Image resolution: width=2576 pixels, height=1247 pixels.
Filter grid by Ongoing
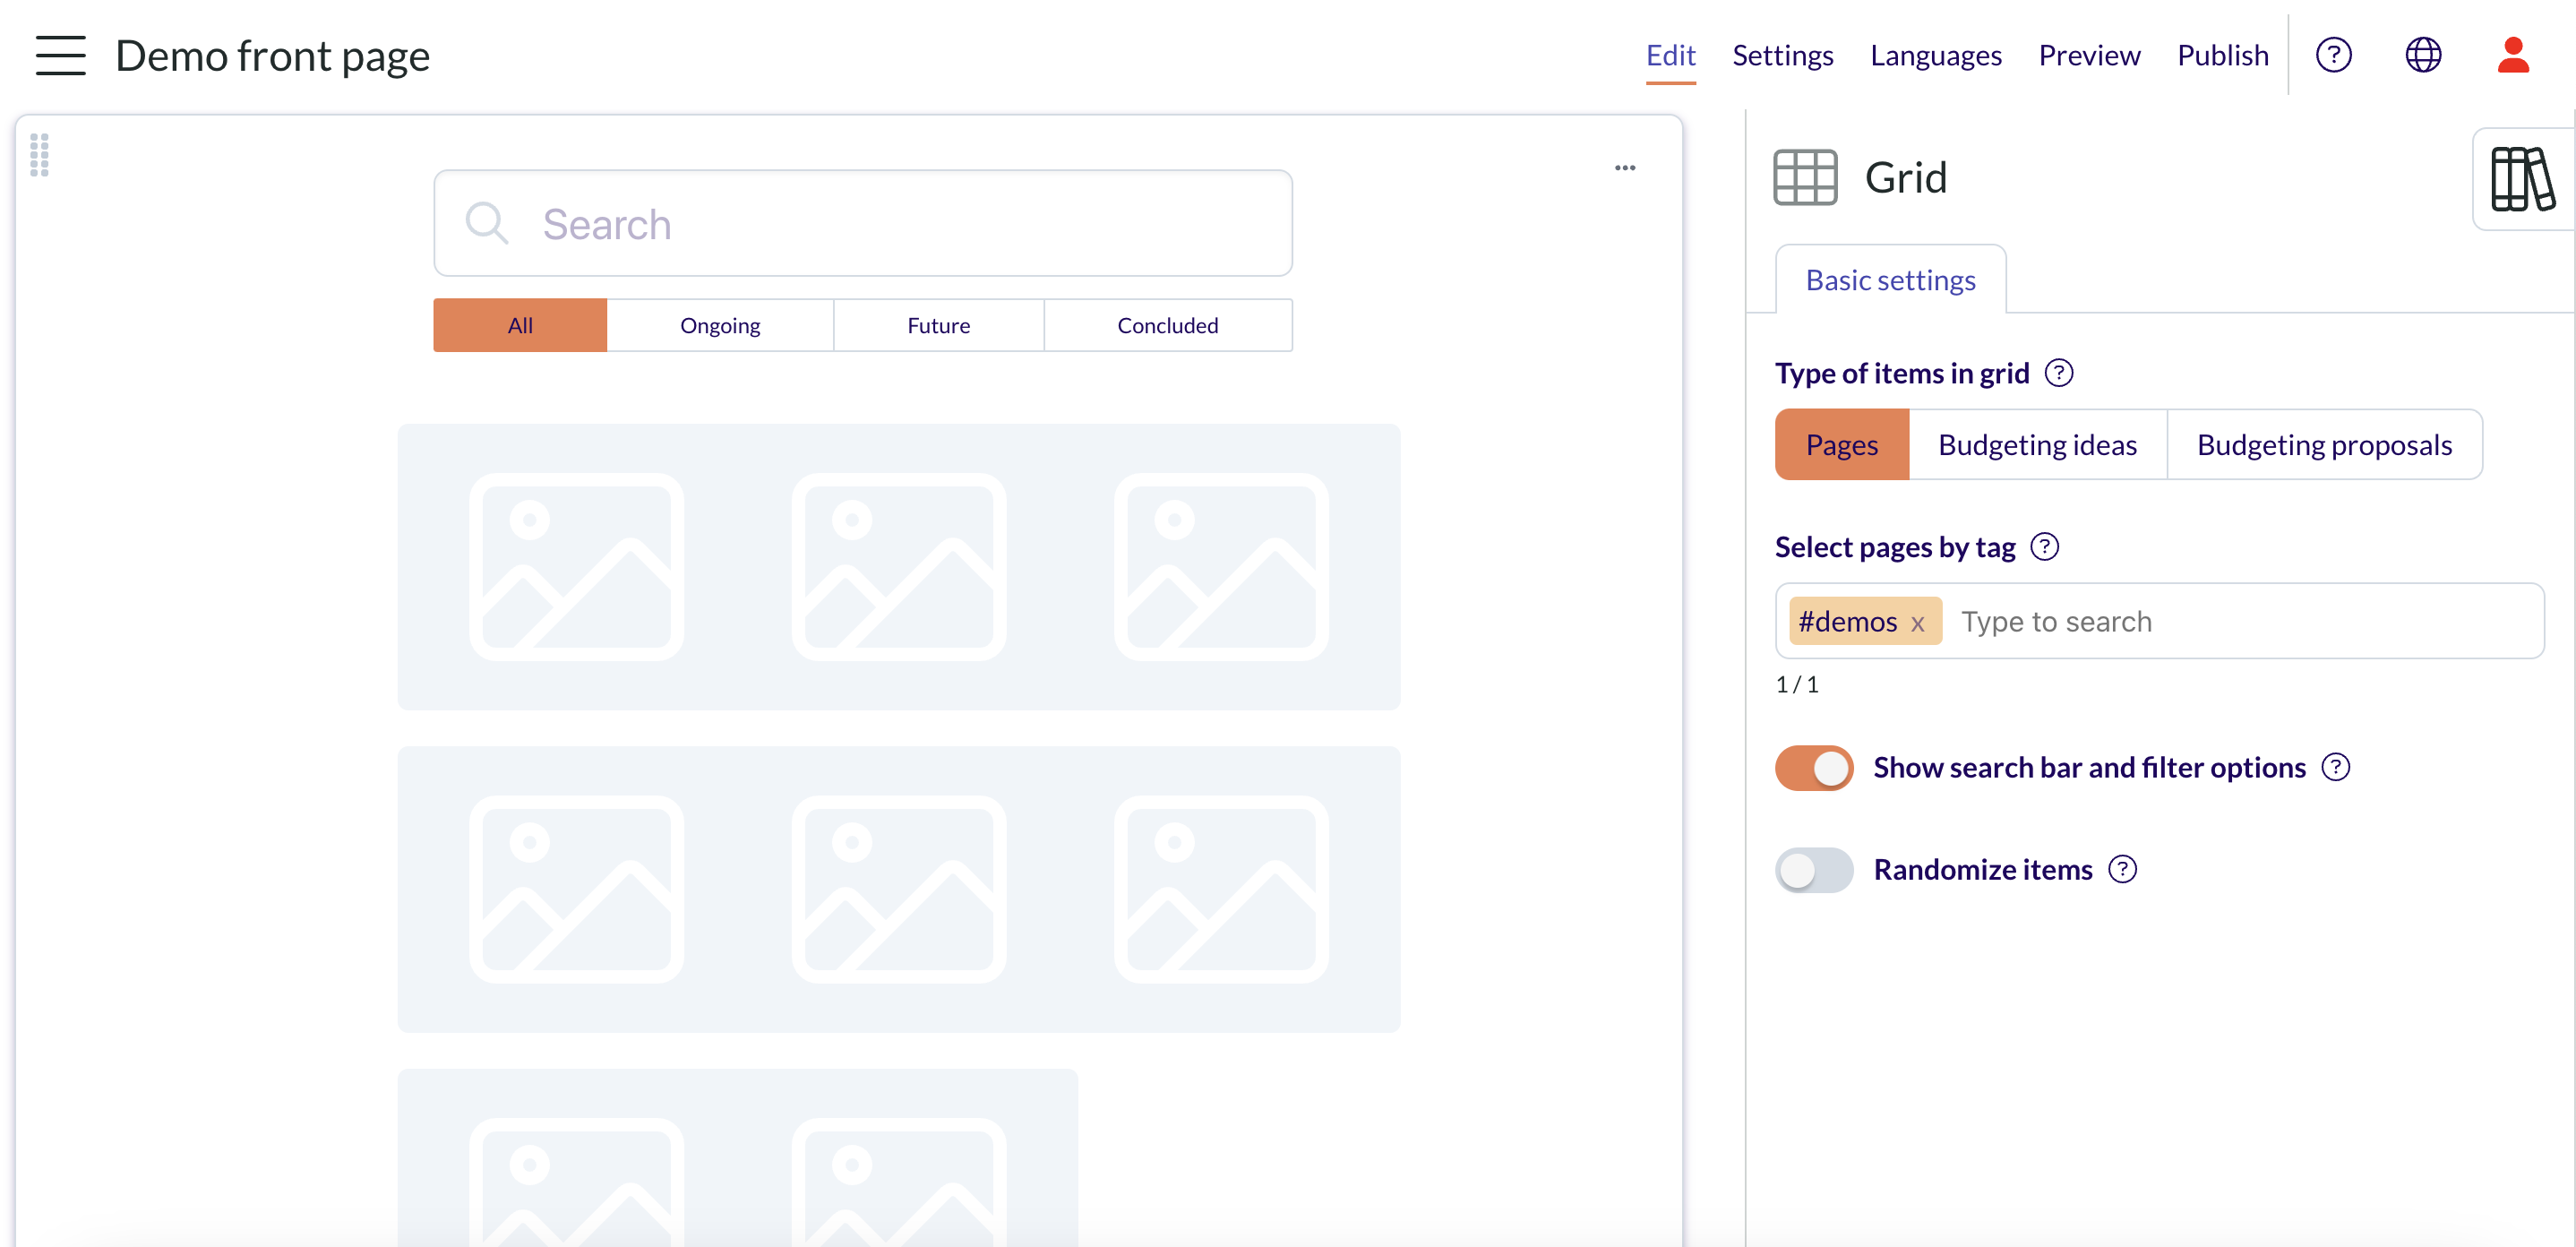(x=720, y=325)
